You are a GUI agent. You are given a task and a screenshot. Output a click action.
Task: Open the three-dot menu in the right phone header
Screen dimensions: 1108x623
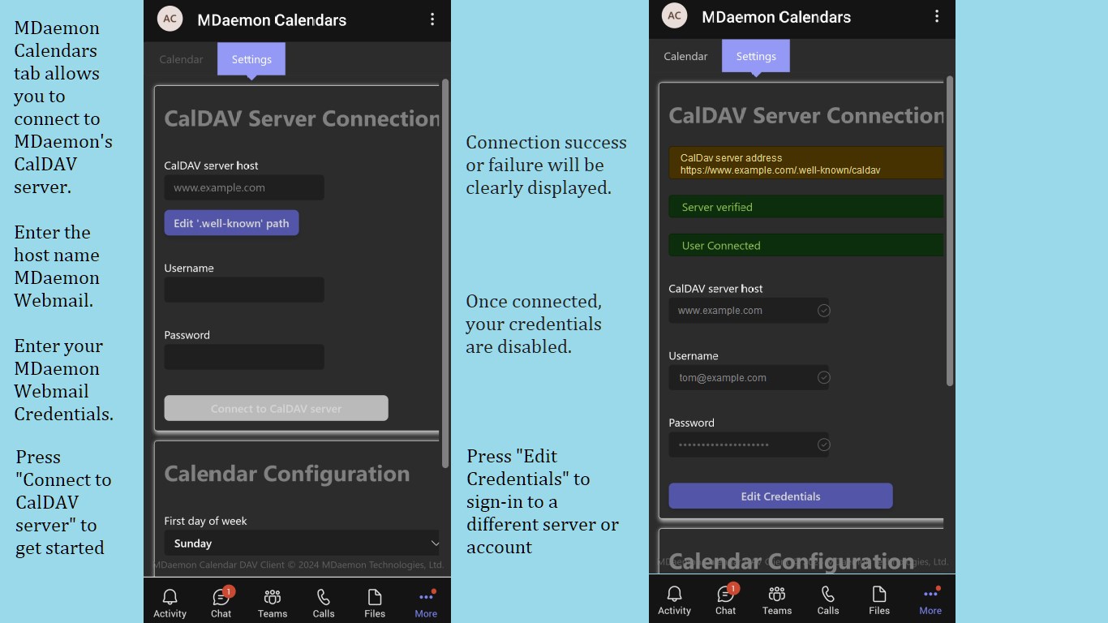tap(937, 16)
